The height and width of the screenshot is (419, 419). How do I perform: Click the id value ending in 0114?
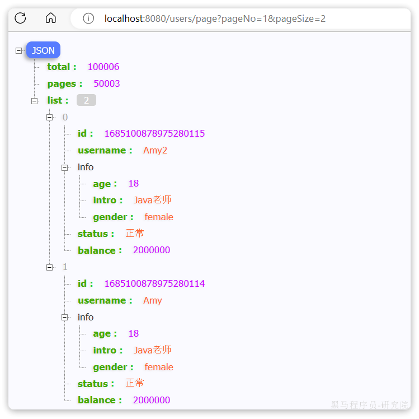pyautogui.click(x=154, y=283)
